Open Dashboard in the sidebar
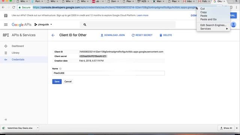Viewport: 240px width, 135px height. (18, 46)
